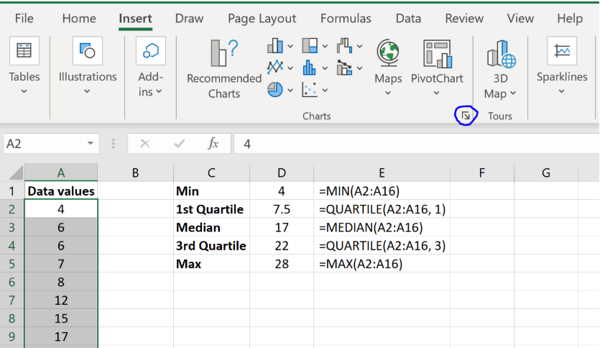
Task: Insert a line or area chart
Action: tap(275, 68)
